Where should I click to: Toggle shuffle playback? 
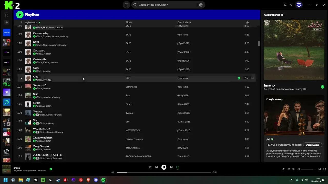pos(150,167)
